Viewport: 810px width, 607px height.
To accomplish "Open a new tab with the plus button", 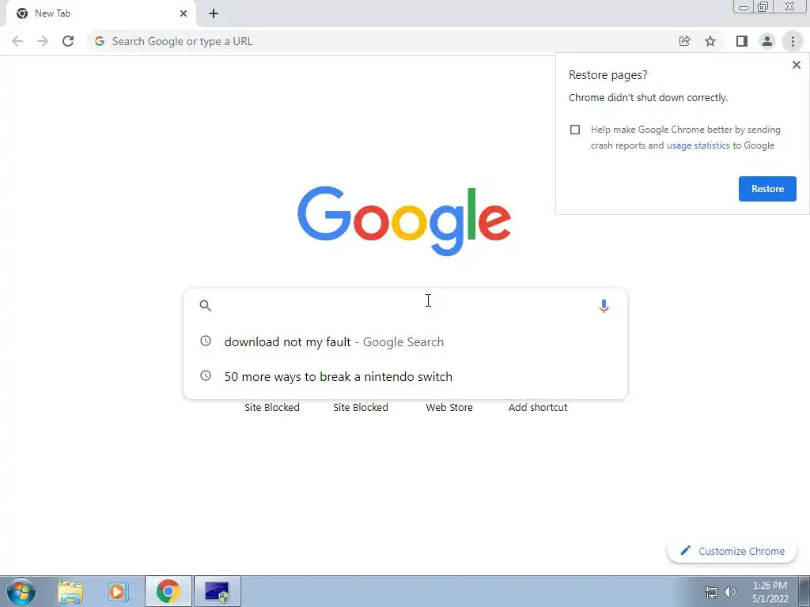I will pos(214,13).
